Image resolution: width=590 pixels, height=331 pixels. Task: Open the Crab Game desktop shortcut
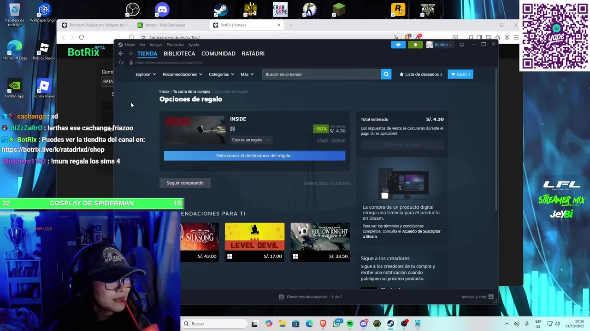click(280, 9)
